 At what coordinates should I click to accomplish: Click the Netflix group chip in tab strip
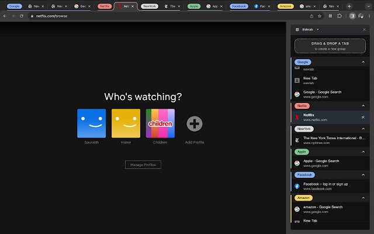pyautogui.click(x=105, y=6)
